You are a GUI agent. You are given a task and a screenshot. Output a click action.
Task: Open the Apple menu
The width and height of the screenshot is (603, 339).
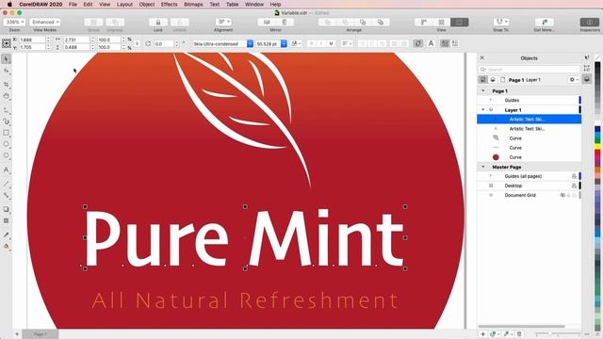pos(9,4)
